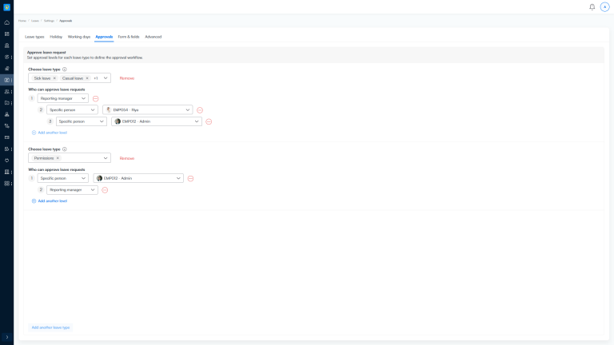Image resolution: width=614 pixels, height=345 pixels.
Task: Click Add another leave type
Action: pos(50,327)
